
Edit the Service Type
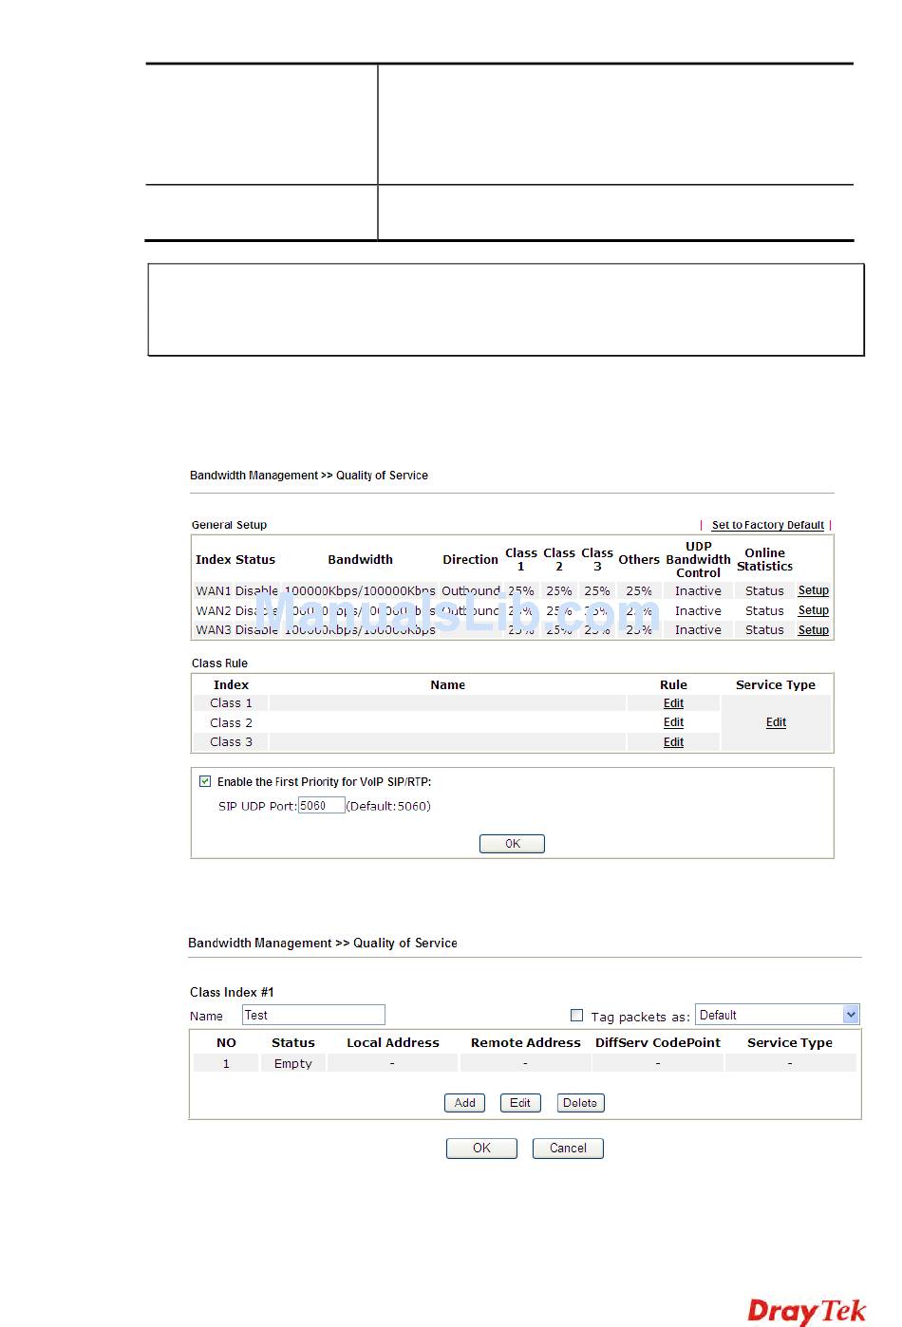click(x=776, y=722)
